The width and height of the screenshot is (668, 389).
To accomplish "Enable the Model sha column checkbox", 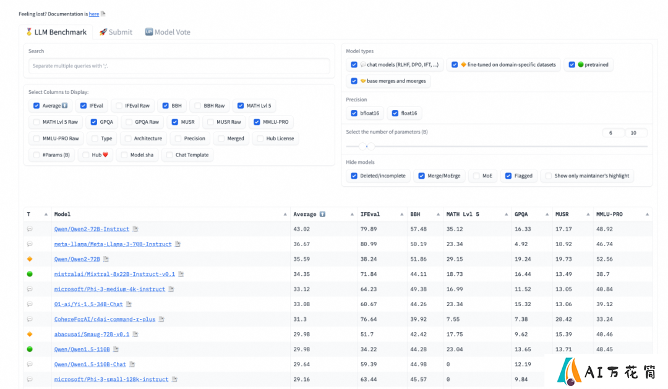I will [124, 155].
